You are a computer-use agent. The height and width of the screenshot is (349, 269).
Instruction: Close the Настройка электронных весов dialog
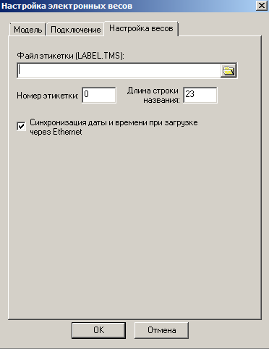pos(262,6)
